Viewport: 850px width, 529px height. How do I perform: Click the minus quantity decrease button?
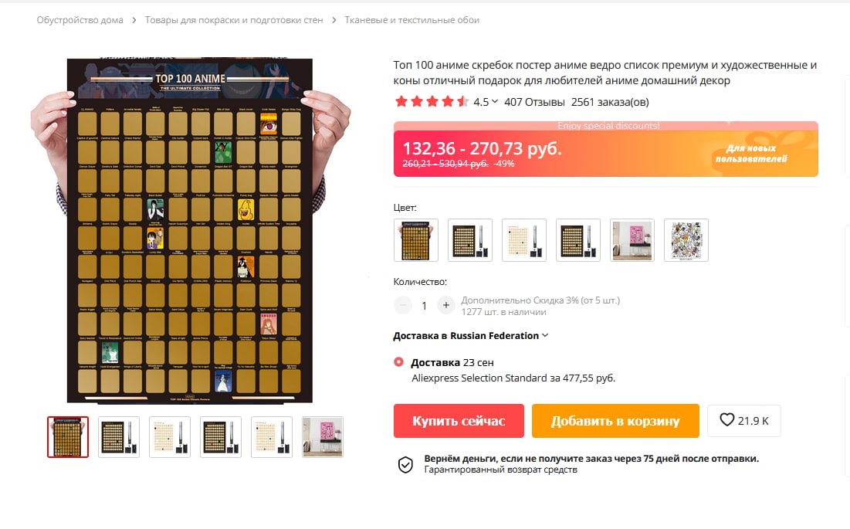[403, 305]
